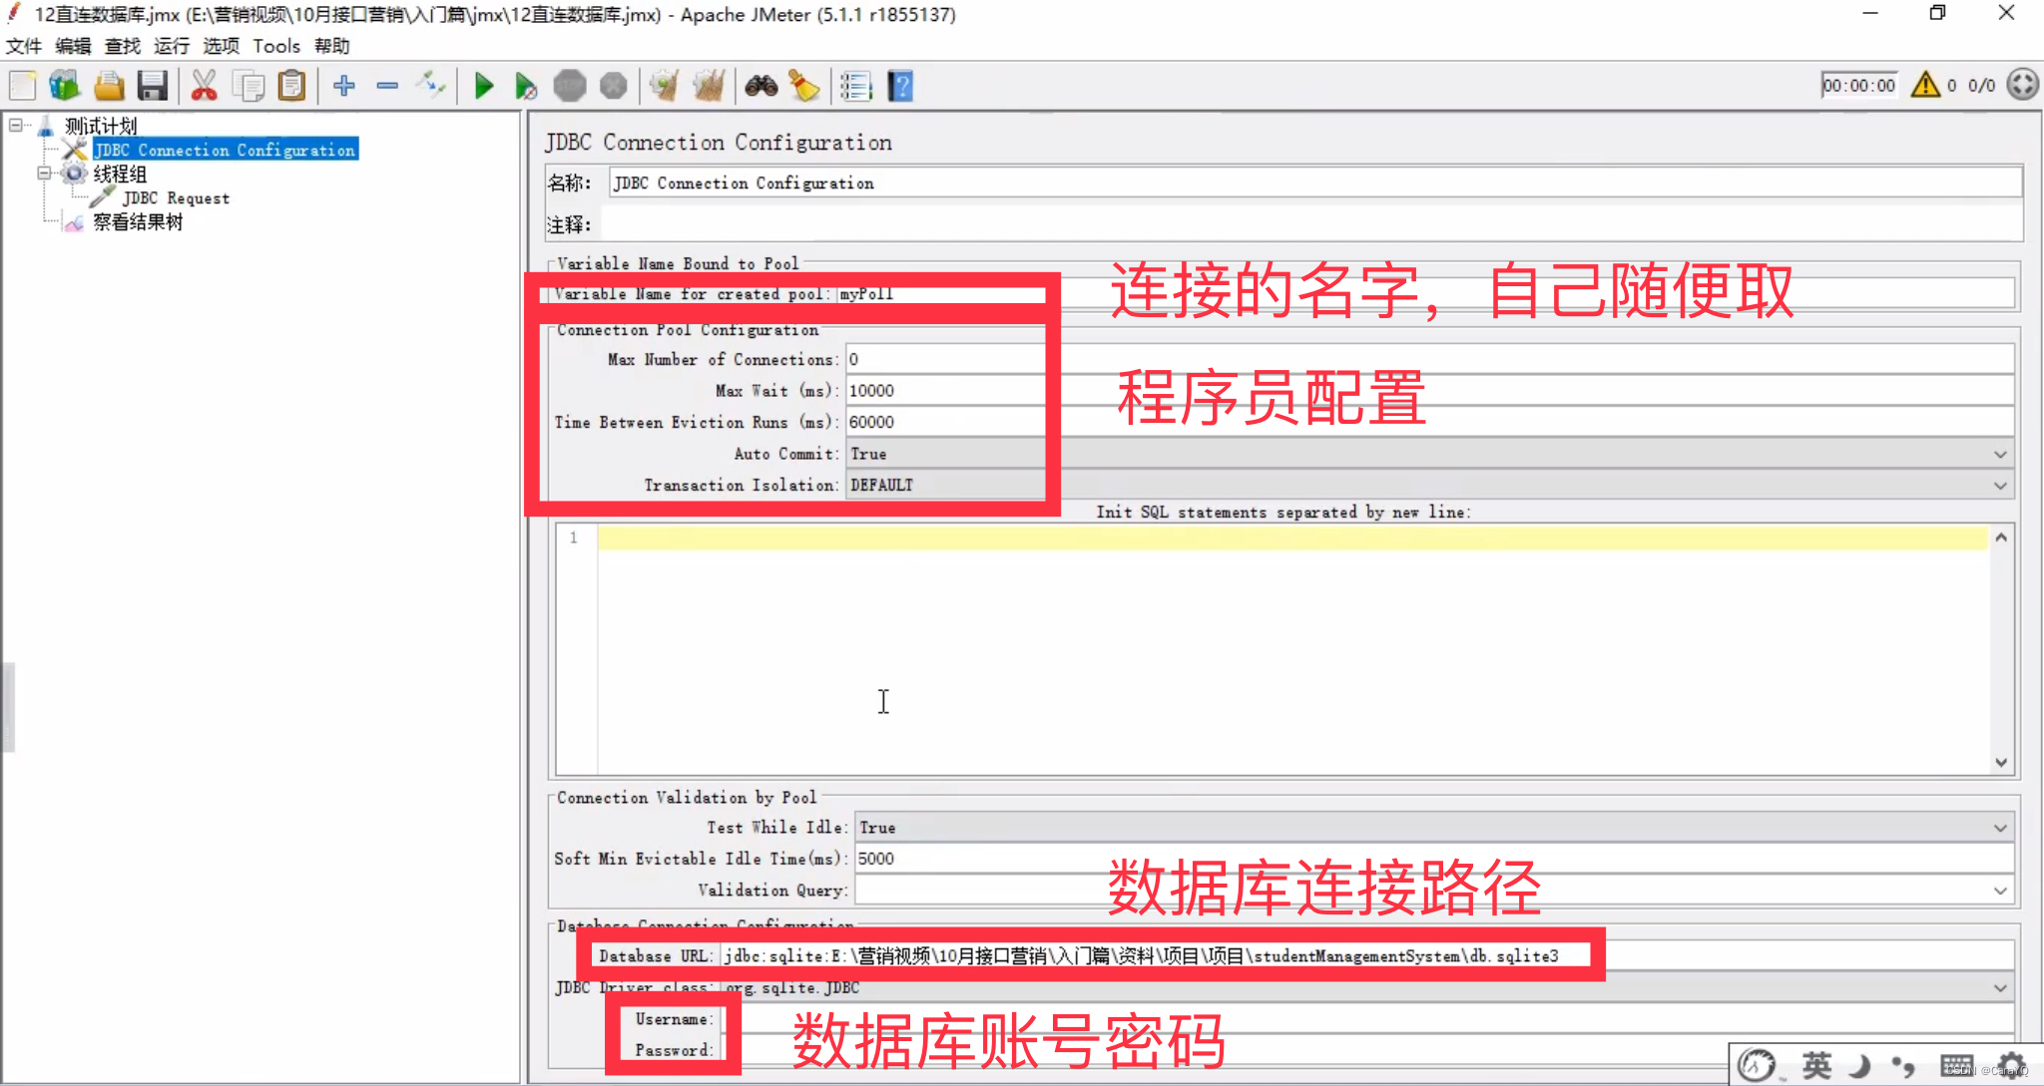Open the 编辑 menu
Screen dimensions: 2044x1086
point(73,46)
